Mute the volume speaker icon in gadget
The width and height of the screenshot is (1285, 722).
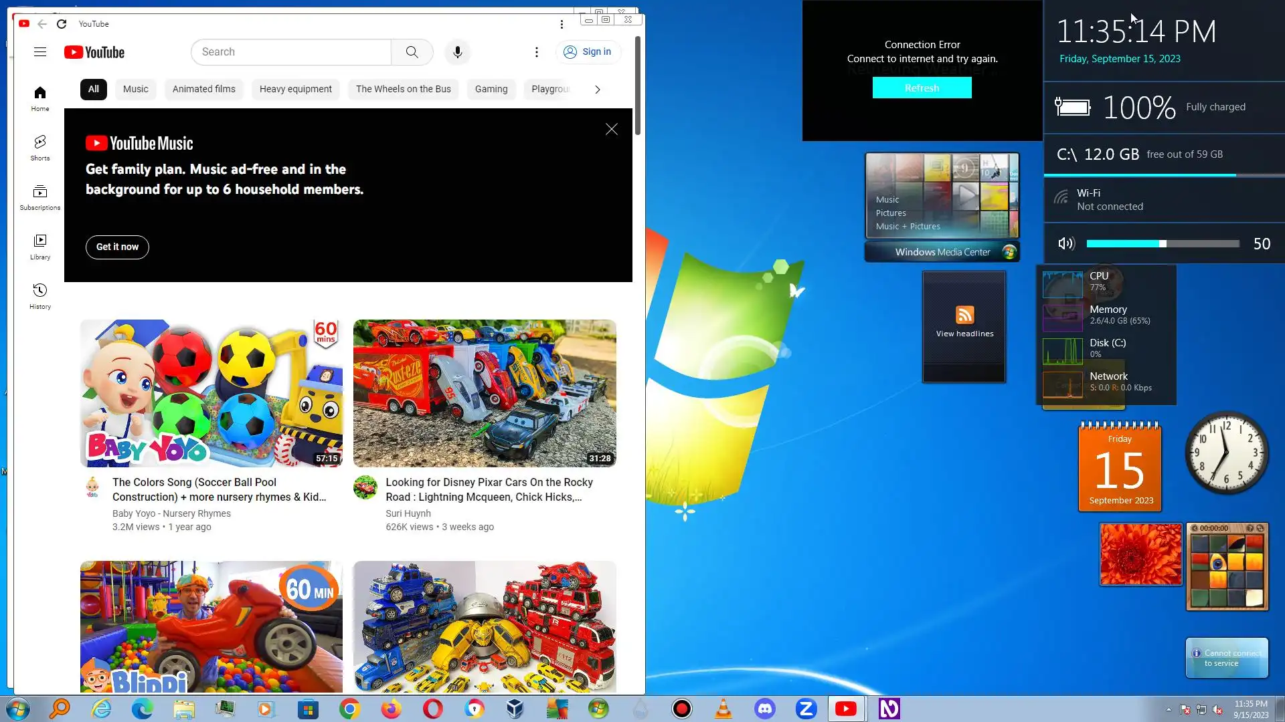click(x=1066, y=244)
